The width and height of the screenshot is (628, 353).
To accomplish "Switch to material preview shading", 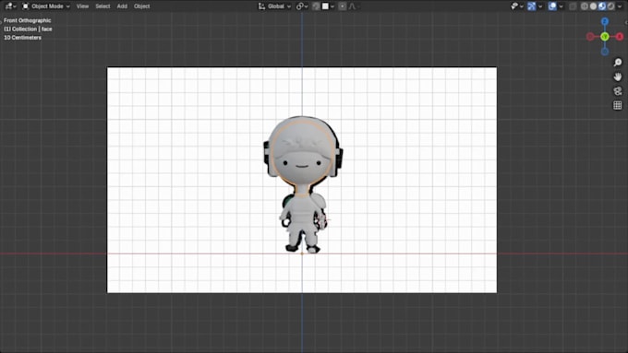I will click(602, 6).
